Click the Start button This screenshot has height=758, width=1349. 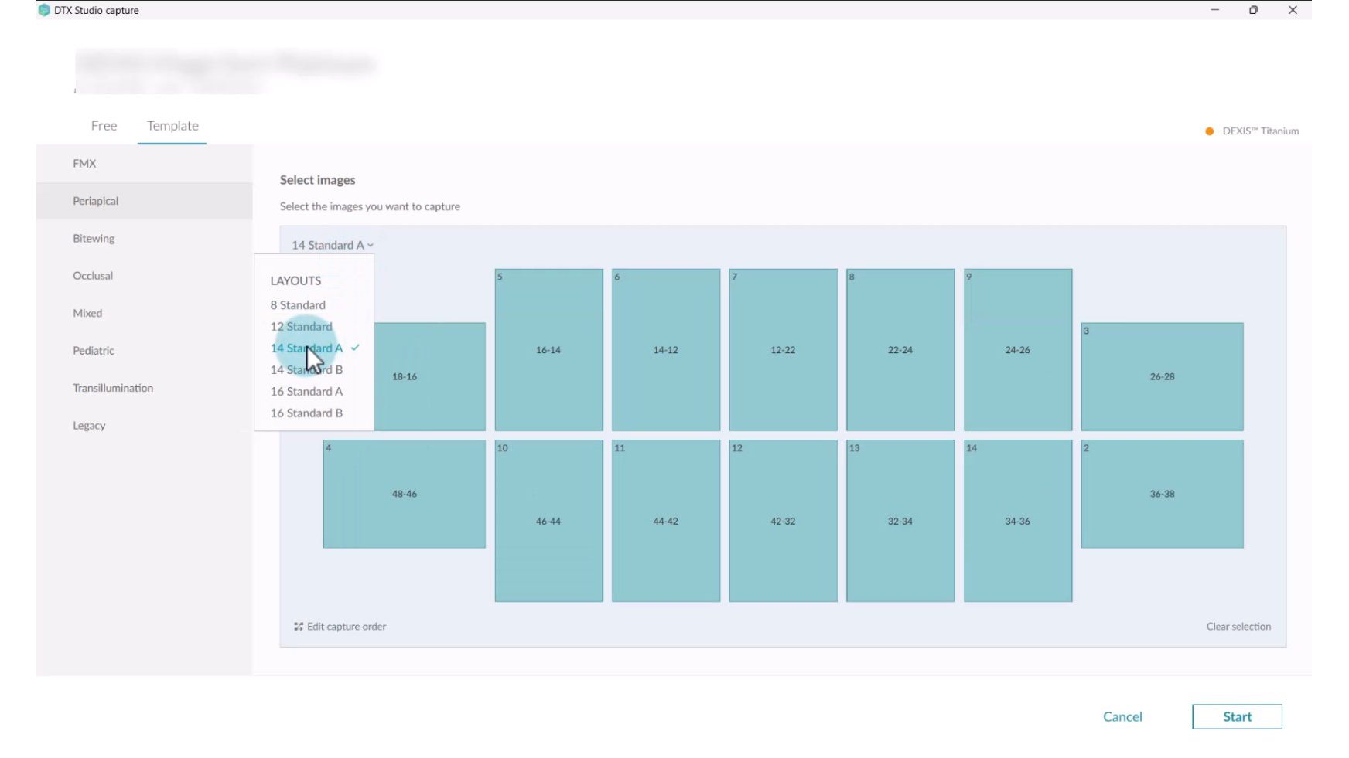coord(1237,717)
